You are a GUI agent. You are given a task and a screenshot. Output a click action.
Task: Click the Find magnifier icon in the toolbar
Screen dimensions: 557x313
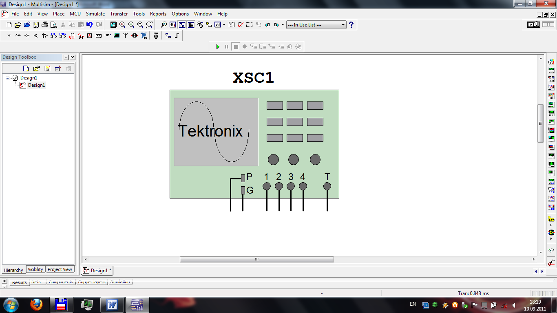(x=164, y=25)
